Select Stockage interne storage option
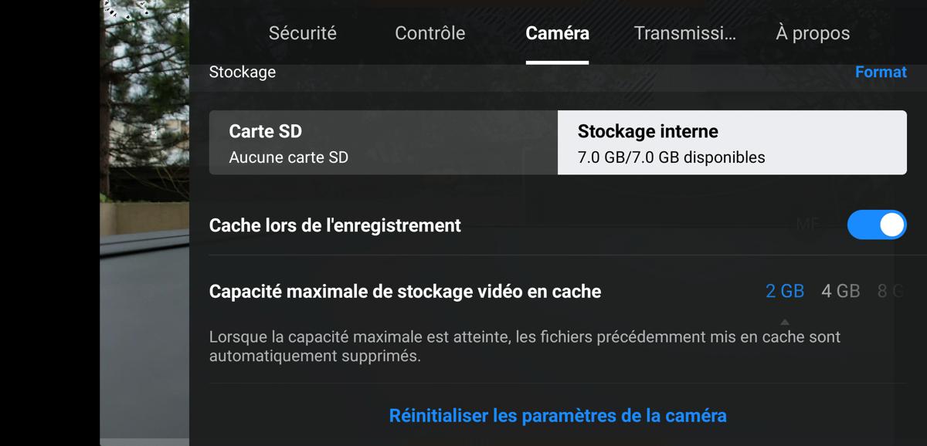Image resolution: width=927 pixels, height=446 pixels. 732,143
